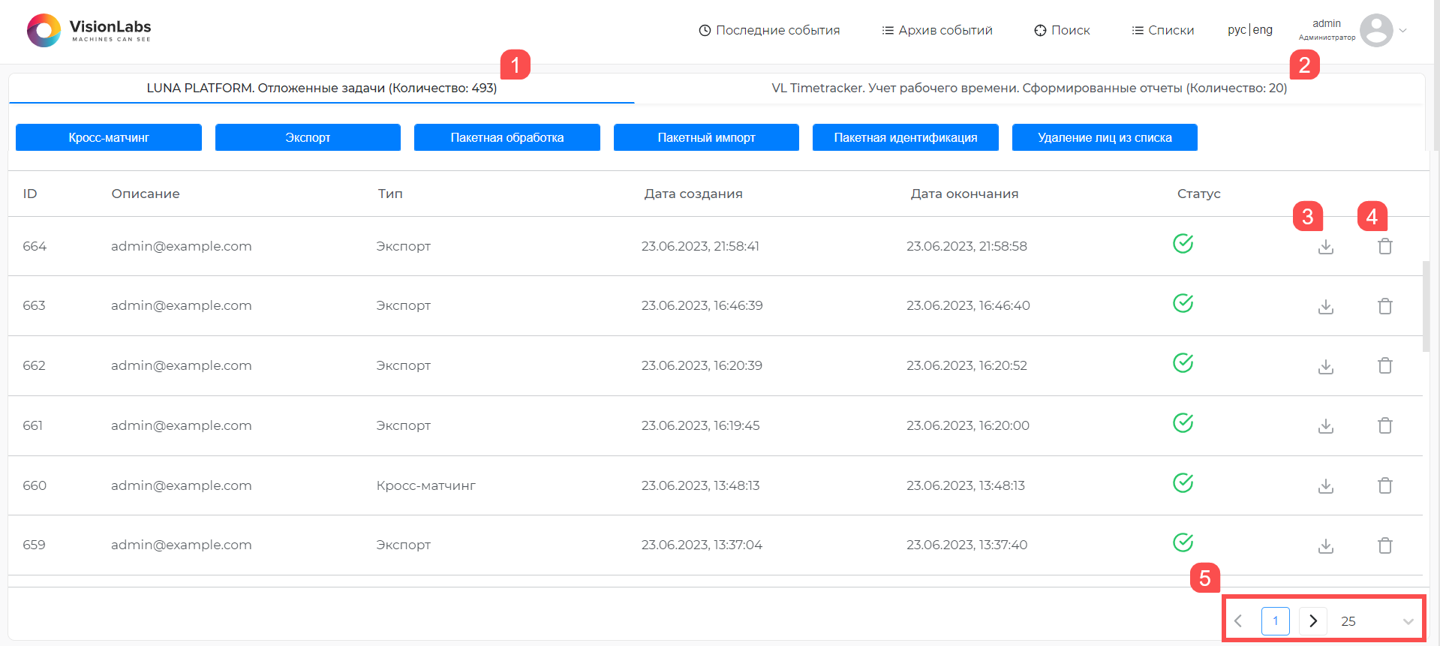The image size is (1440, 646).
Task: Go to the Поиск page
Action: coord(1062,30)
